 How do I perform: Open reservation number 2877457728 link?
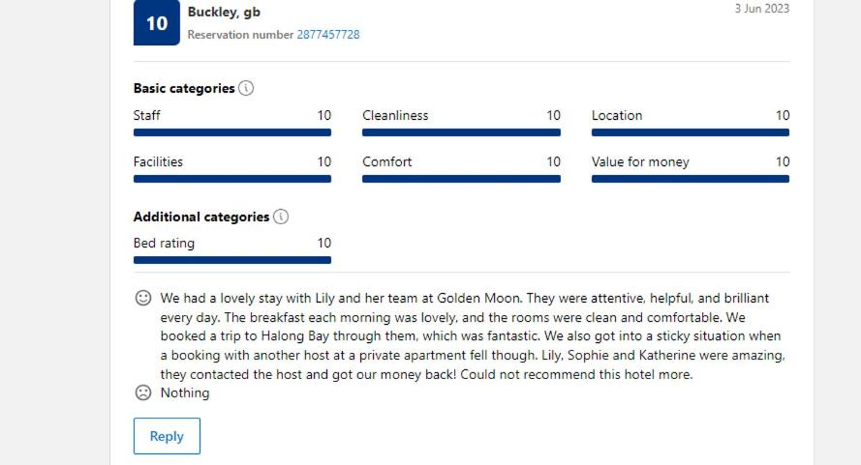327,35
